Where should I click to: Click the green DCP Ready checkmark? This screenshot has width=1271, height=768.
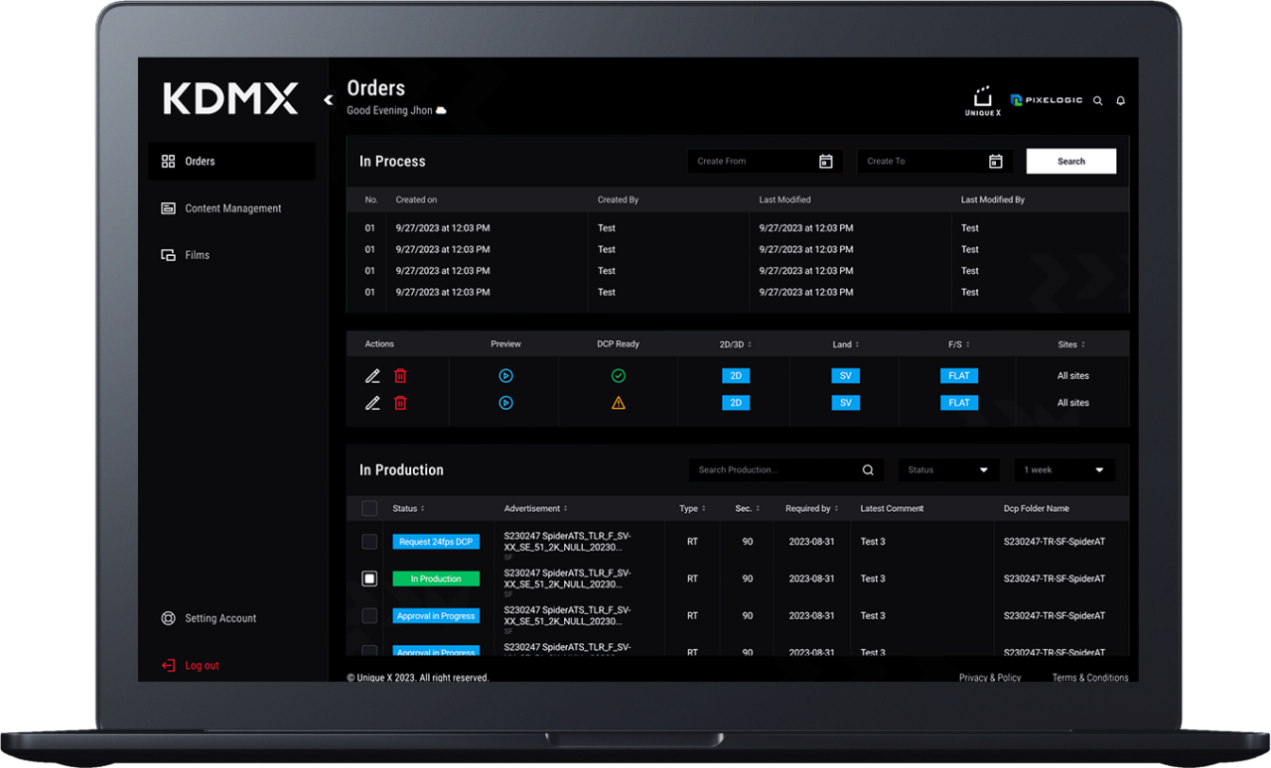coord(619,375)
